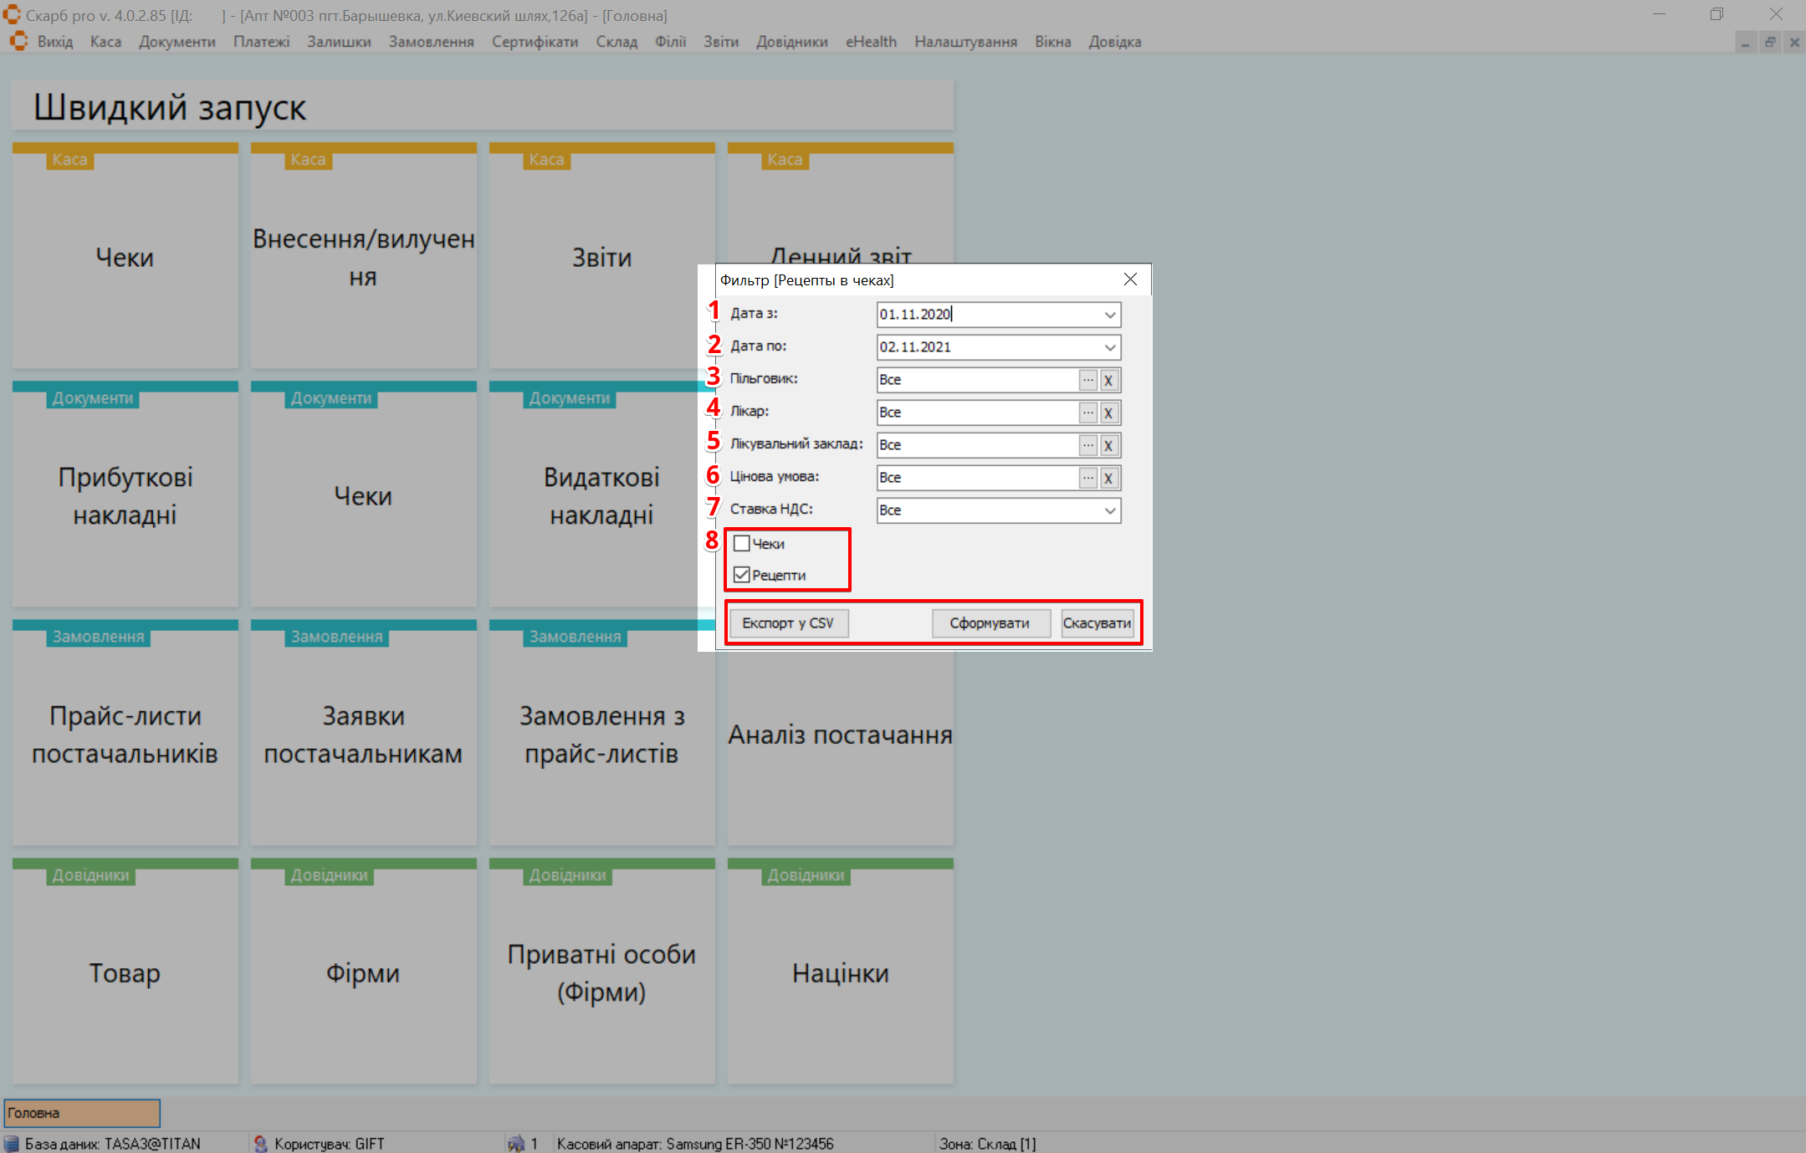Clear the Пільговик field with X button

pos(1108,380)
